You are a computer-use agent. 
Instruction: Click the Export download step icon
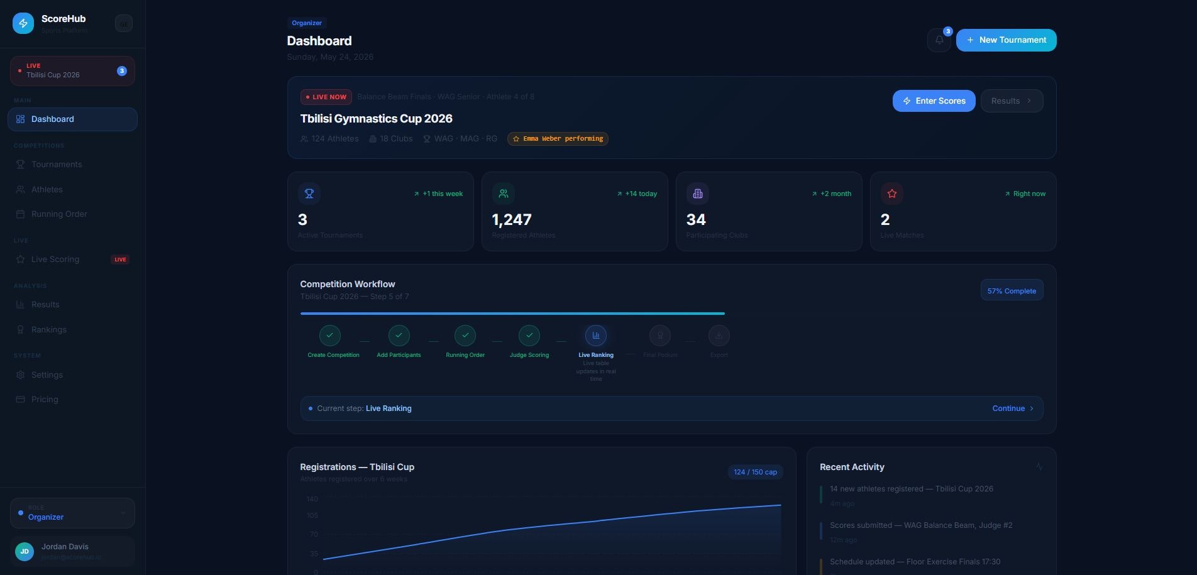click(719, 336)
